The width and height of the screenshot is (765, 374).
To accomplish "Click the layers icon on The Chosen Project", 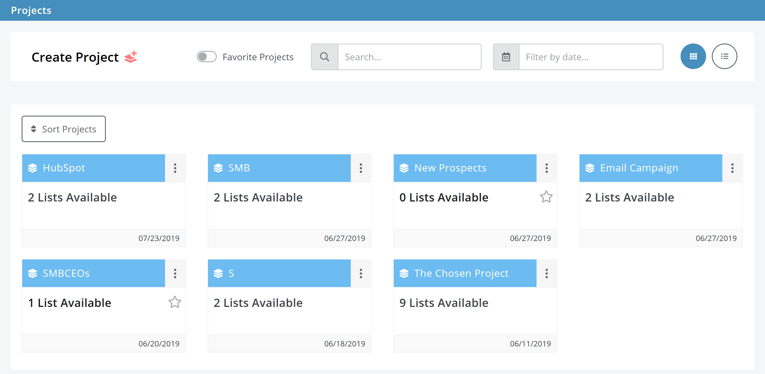I will (x=404, y=273).
